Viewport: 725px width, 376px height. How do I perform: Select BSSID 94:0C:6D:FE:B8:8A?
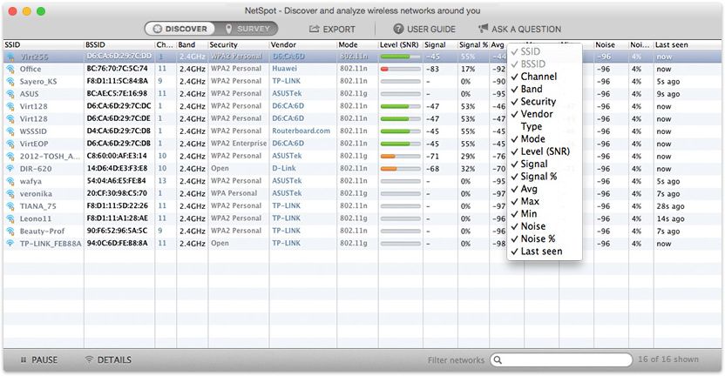tap(118, 243)
